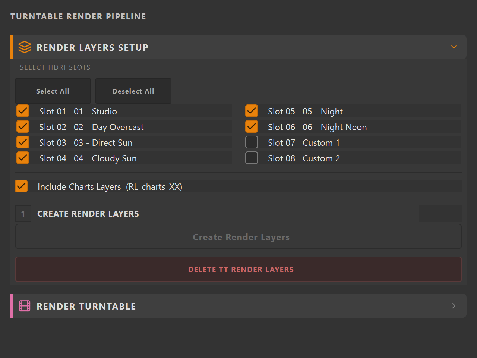Viewport: 477px width, 358px height.
Task: Click the 'Custom 2' slot label
Action: tap(321, 158)
